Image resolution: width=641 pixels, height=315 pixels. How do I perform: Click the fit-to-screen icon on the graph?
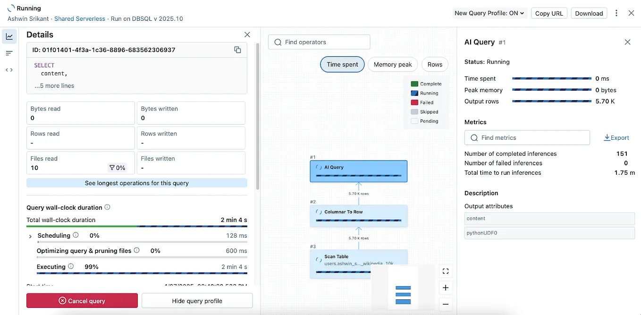[445, 271]
